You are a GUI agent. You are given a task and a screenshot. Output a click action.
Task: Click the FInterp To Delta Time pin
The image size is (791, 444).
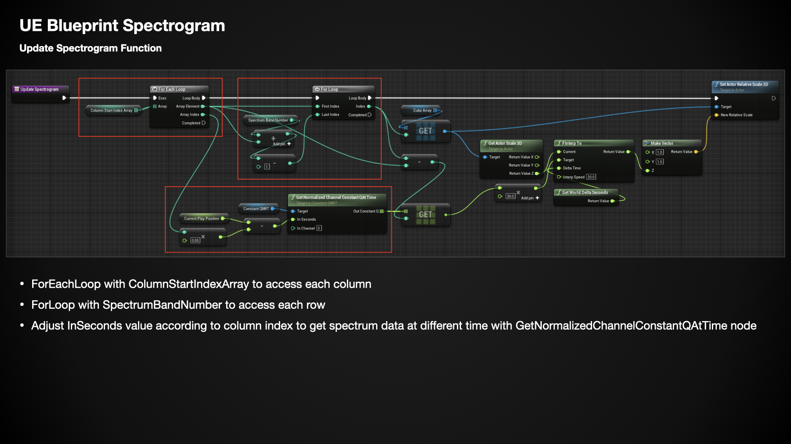coord(559,168)
